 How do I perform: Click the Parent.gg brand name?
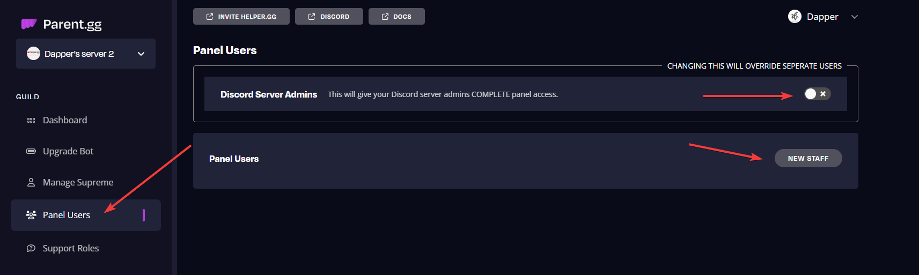point(72,24)
